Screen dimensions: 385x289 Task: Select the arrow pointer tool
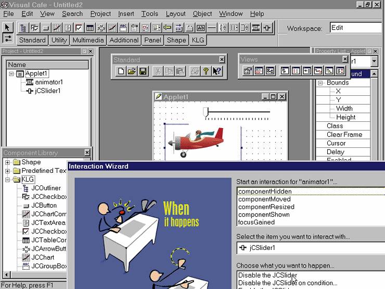pyautogui.click(x=7, y=27)
